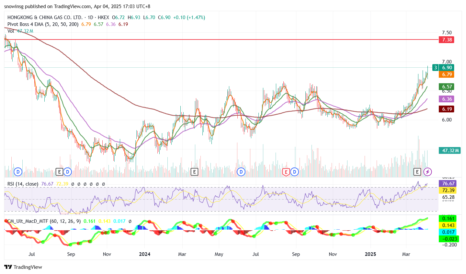Click the Nov label before 2024
The height and width of the screenshot is (274, 466).
107,254
